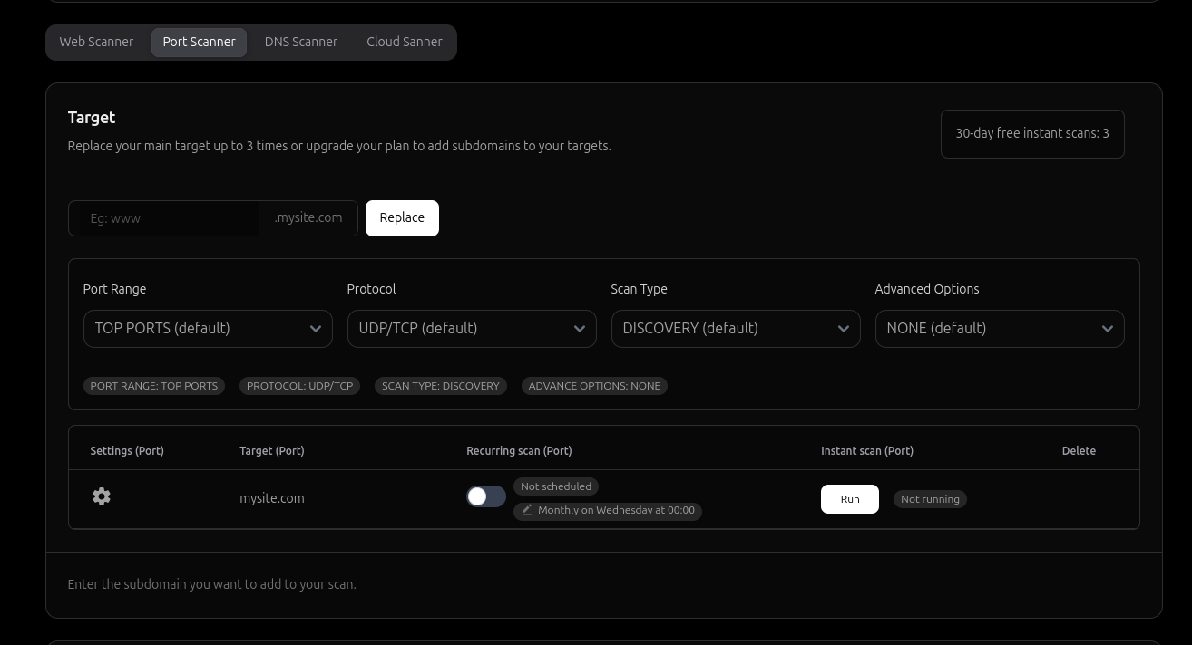
Task: Select the PORT RANGE: TOP PORTS chip
Action: 153,385
